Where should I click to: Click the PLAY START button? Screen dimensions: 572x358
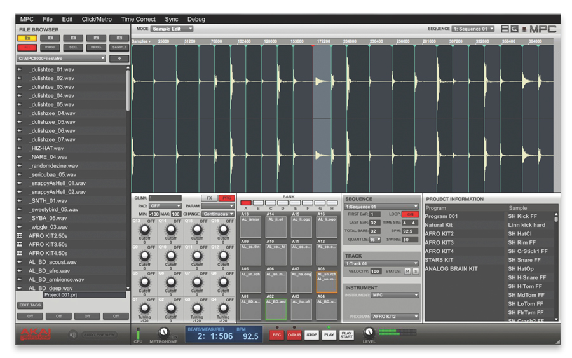346,334
